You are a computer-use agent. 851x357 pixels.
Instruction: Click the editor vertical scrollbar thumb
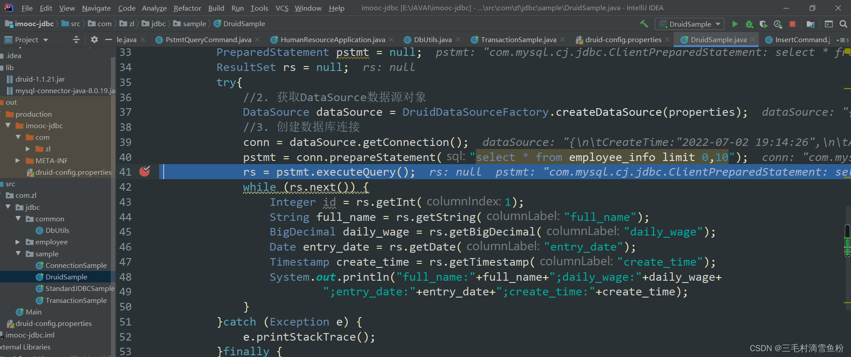(x=847, y=241)
